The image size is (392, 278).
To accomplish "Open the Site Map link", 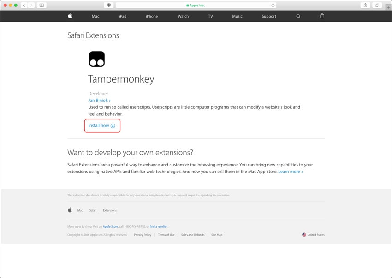I will [217, 235].
